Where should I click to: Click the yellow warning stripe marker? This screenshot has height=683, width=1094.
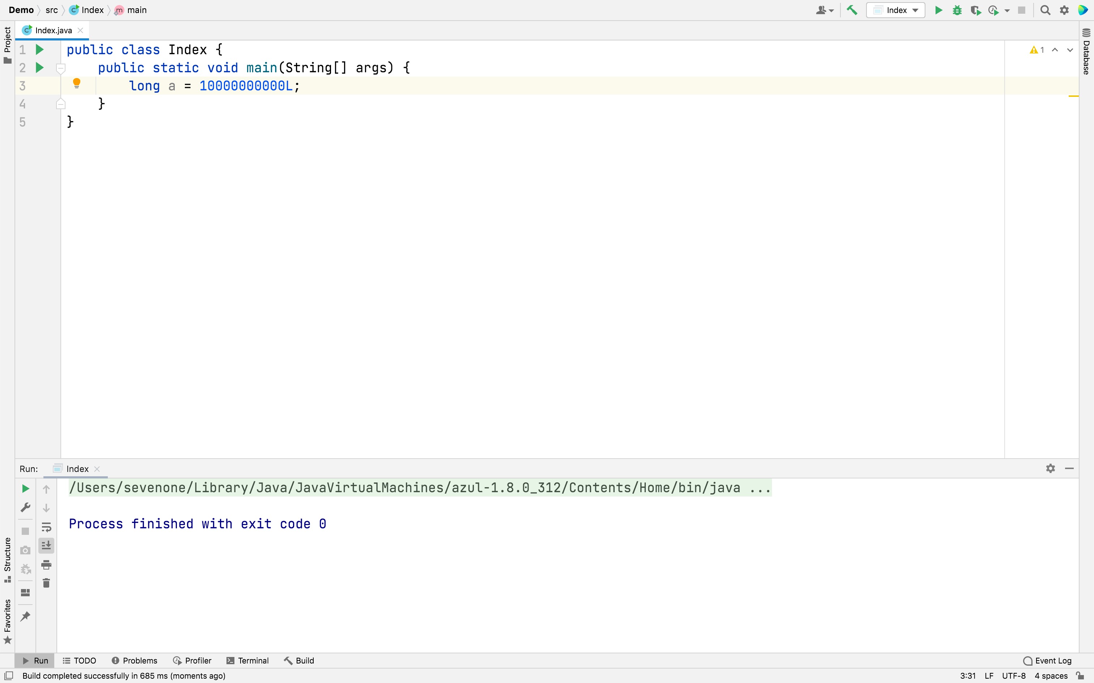(x=1073, y=96)
